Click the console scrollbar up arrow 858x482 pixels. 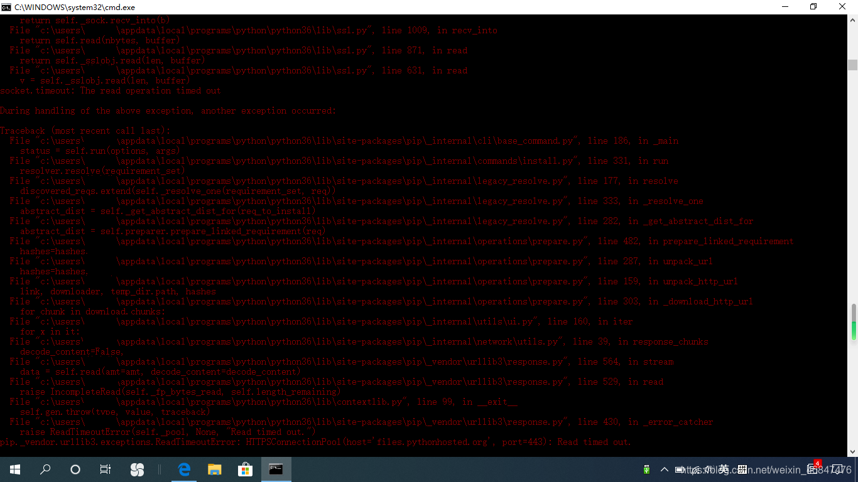click(852, 19)
